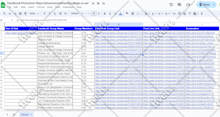The image size is (220, 117).
Task: Open horizontal align dropdown
Action: (147, 14)
